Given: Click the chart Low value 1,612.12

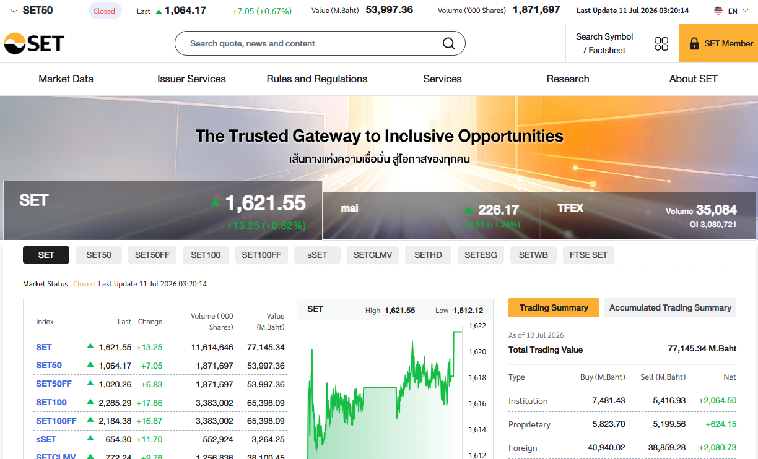Looking at the screenshot, I should click(468, 311).
